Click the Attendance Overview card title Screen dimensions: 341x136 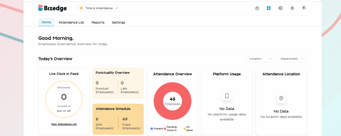172,74
